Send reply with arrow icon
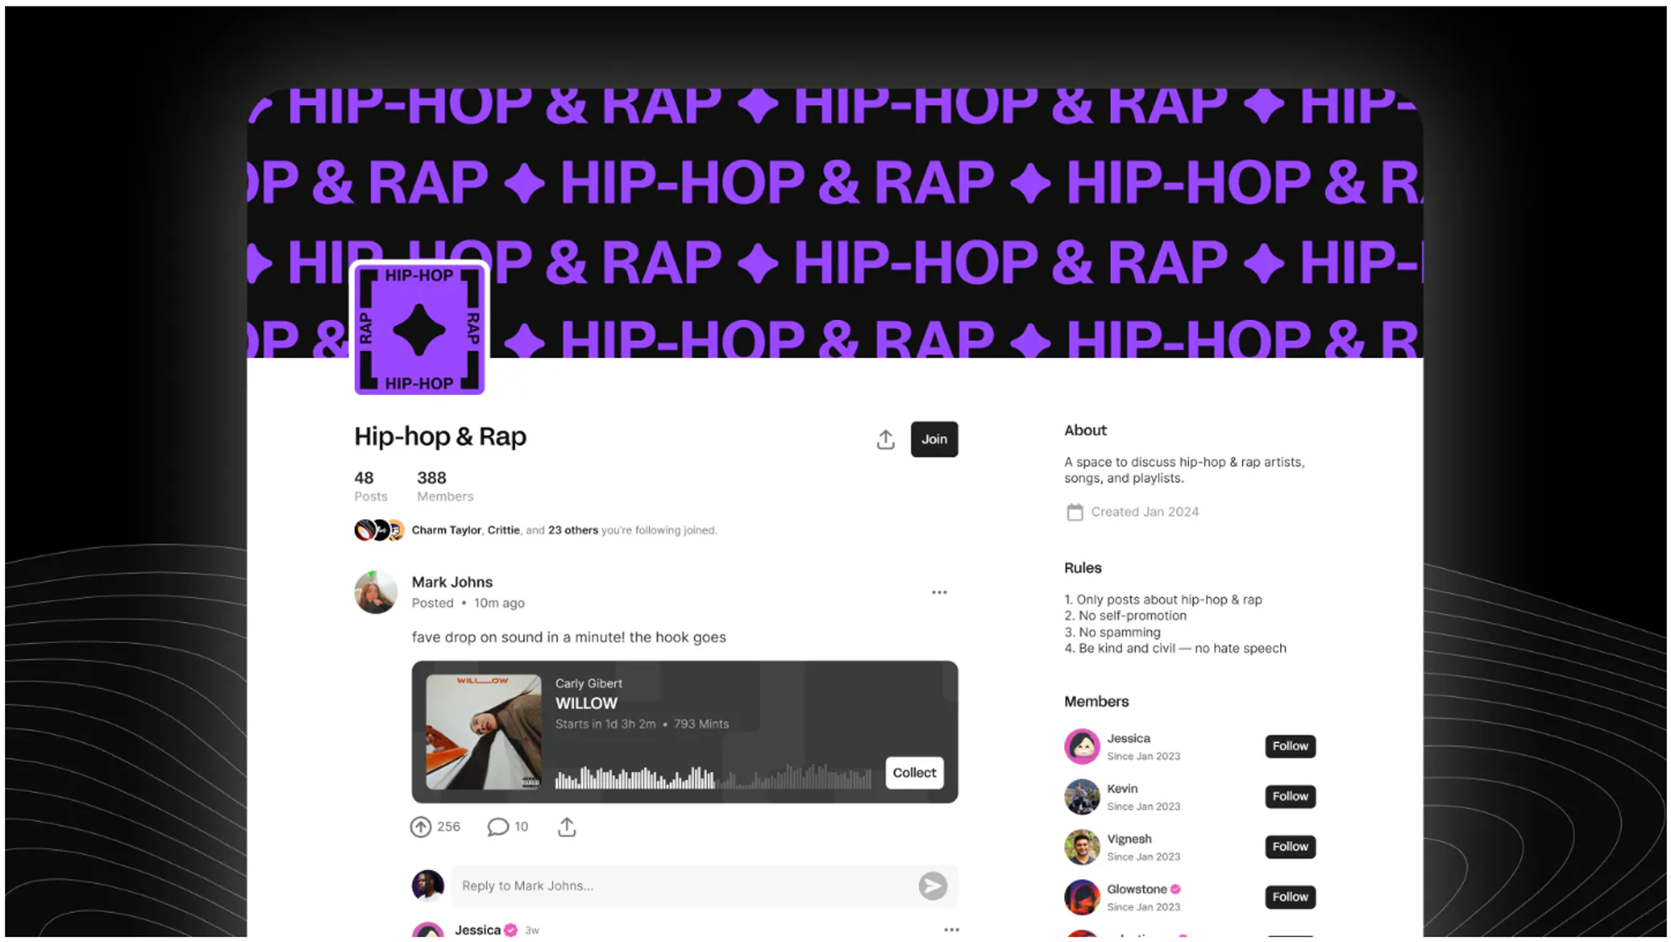Image resolution: width=1671 pixels, height=942 pixels. click(x=932, y=885)
